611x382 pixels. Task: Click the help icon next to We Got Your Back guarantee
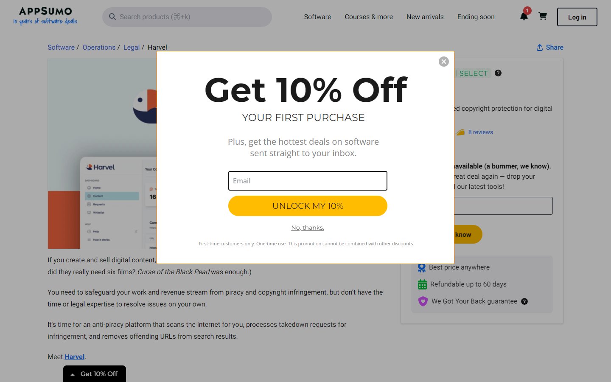(x=524, y=301)
